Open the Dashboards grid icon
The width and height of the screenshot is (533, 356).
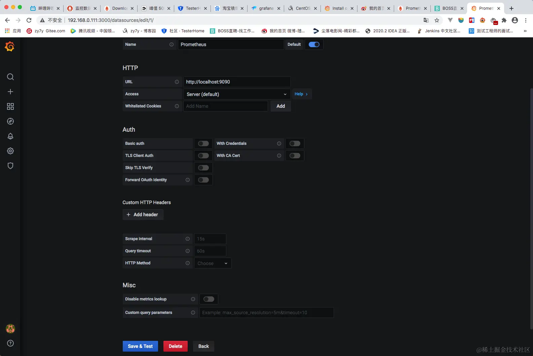(10, 106)
